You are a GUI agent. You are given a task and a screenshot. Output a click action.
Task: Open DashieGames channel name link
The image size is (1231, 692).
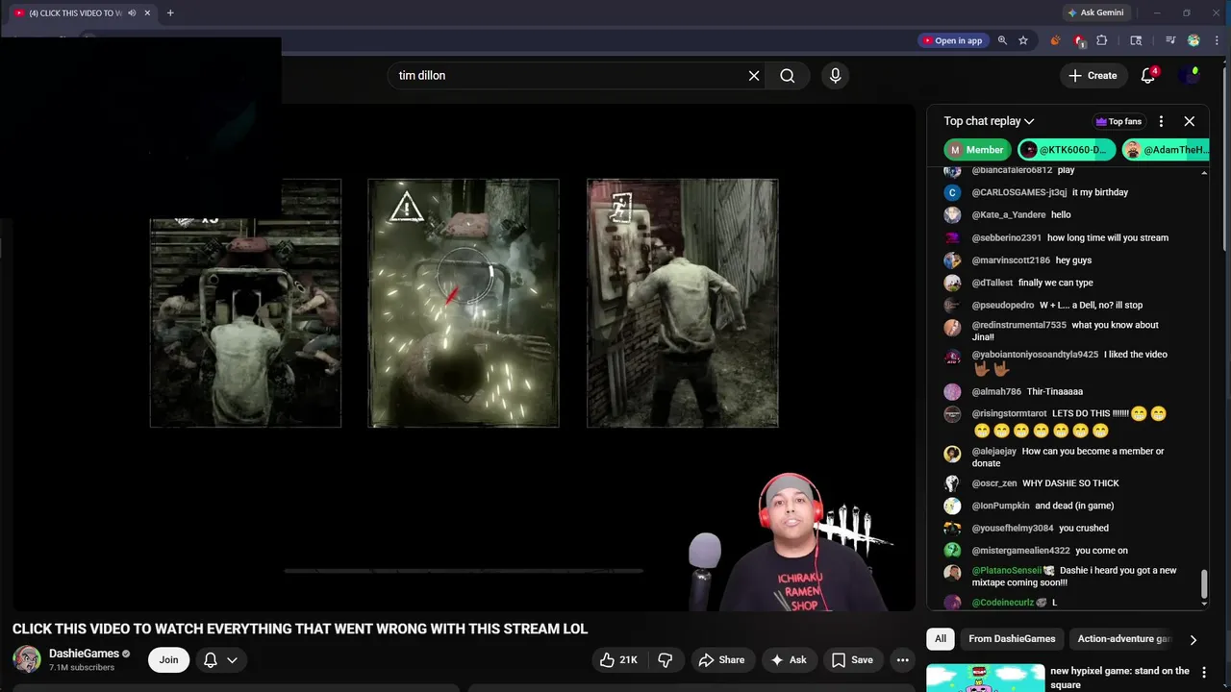84,654
